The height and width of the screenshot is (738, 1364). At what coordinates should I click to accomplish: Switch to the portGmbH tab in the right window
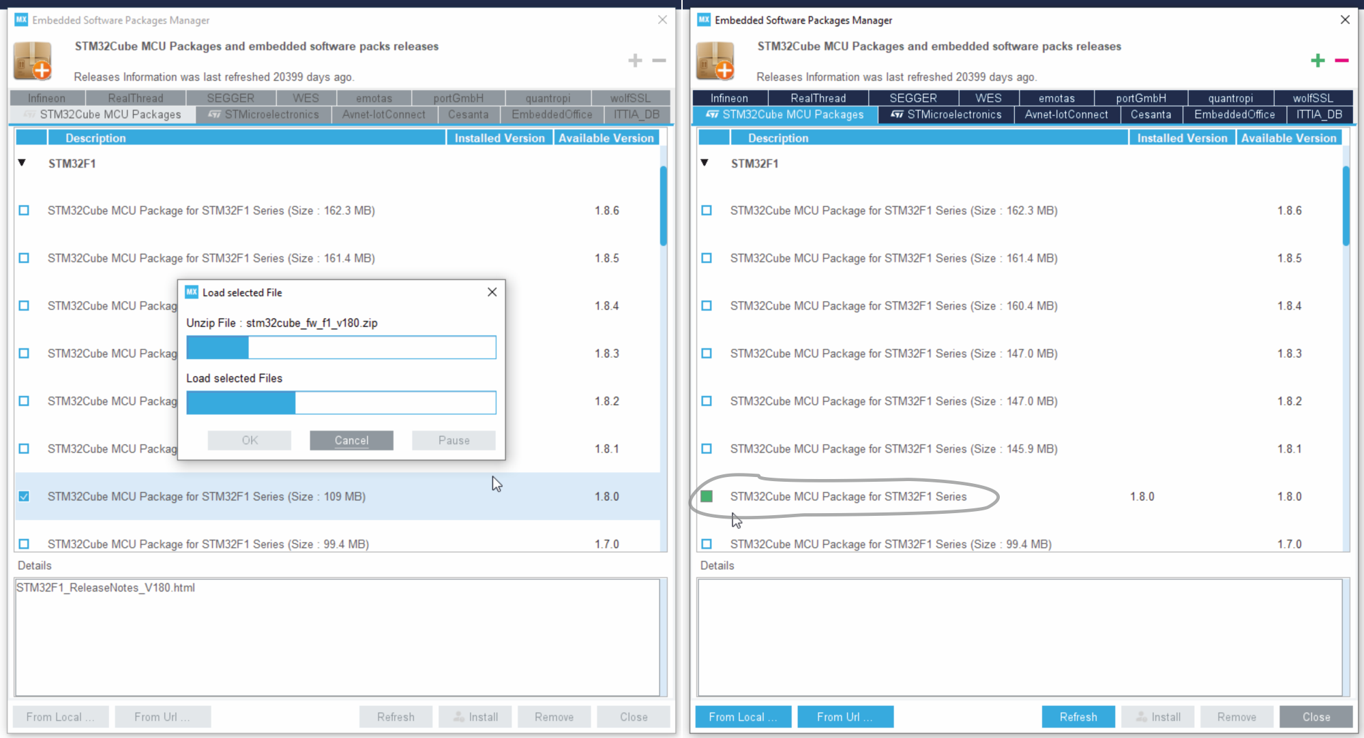[1141, 98]
